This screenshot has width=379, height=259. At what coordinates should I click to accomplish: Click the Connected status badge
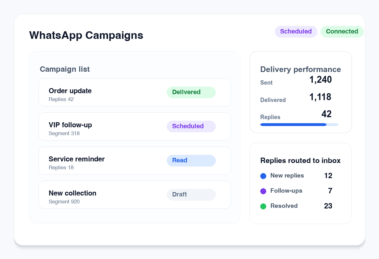[342, 32]
